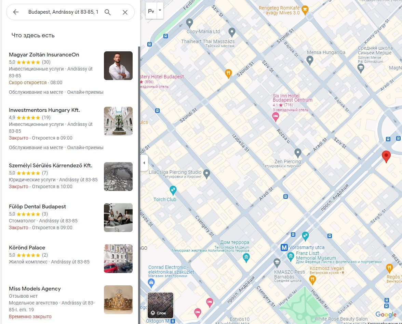Click Torch Club nightlife marker
Image resolution: width=402 pixels, height=324 pixels.
coord(173,190)
